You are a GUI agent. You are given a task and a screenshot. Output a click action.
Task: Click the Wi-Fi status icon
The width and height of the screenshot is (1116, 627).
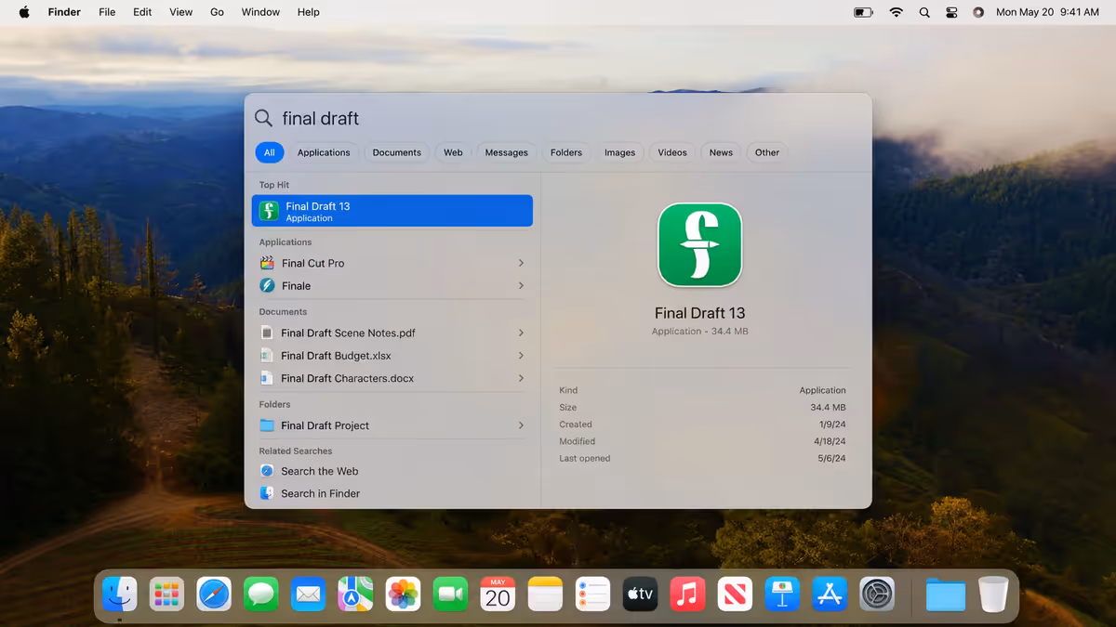tap(896, 12)
